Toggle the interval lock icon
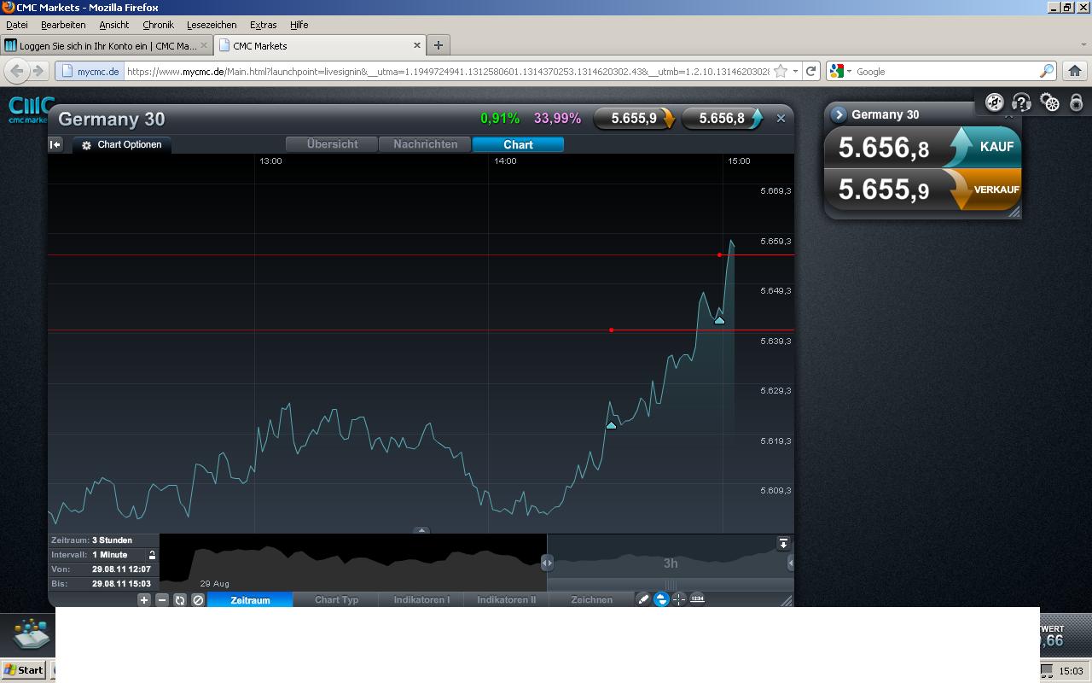This screenshot has width=1092, height=683. tap(152, 555)
